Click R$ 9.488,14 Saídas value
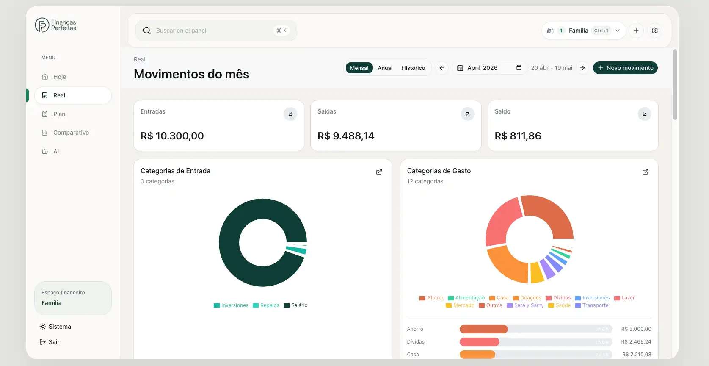The width and height of the screenshot is (709, 366). tap(346, 136)
